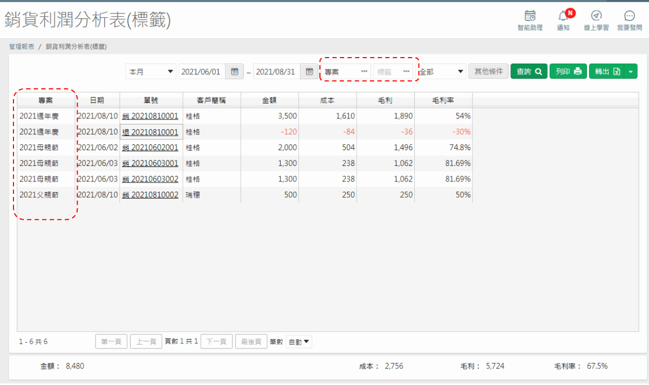Image resolution: width=649 pixels, height=385 pixels.
Task: Sort by the 客戶簡稱 column header
Action: [x=211, y=100]
